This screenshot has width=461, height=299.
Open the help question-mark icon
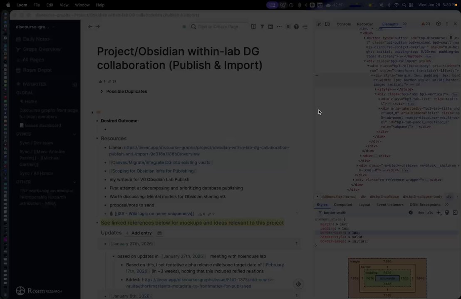[296, 27]
